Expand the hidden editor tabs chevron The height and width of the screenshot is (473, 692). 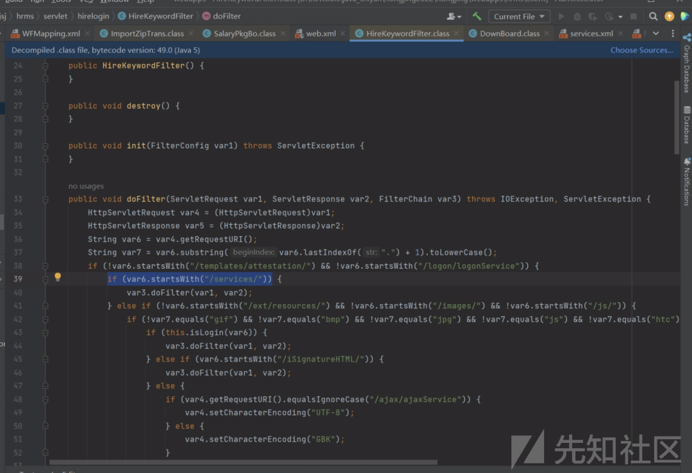(656, 33)
